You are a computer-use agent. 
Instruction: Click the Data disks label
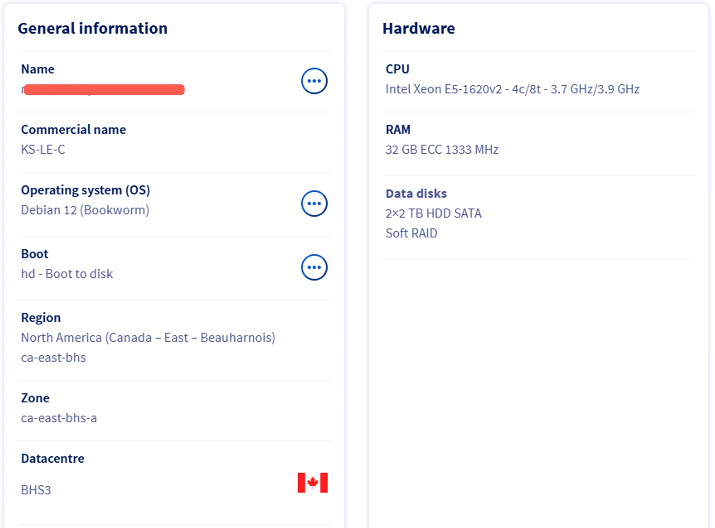coord(416,194)
